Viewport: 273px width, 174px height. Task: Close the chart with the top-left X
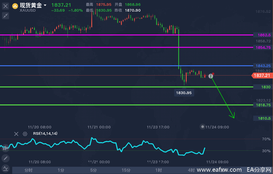(x=6, y=6)
